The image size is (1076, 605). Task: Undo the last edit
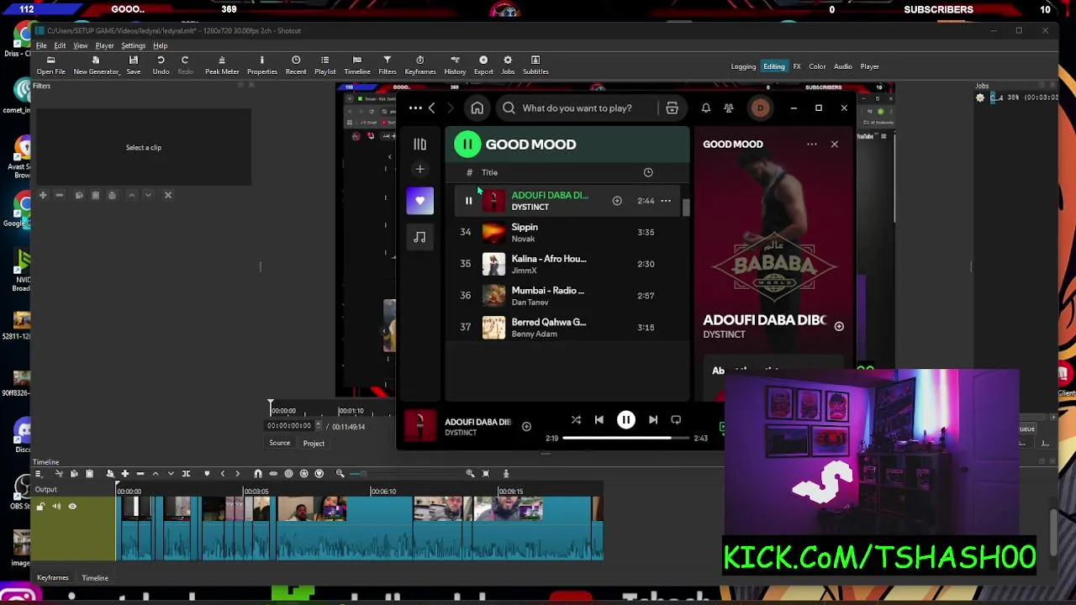click(x=161, y=65)
